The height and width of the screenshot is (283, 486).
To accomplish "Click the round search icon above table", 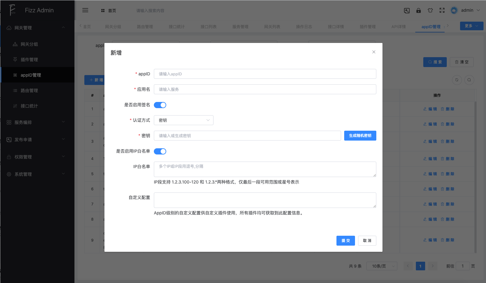I will coord(469,80).
